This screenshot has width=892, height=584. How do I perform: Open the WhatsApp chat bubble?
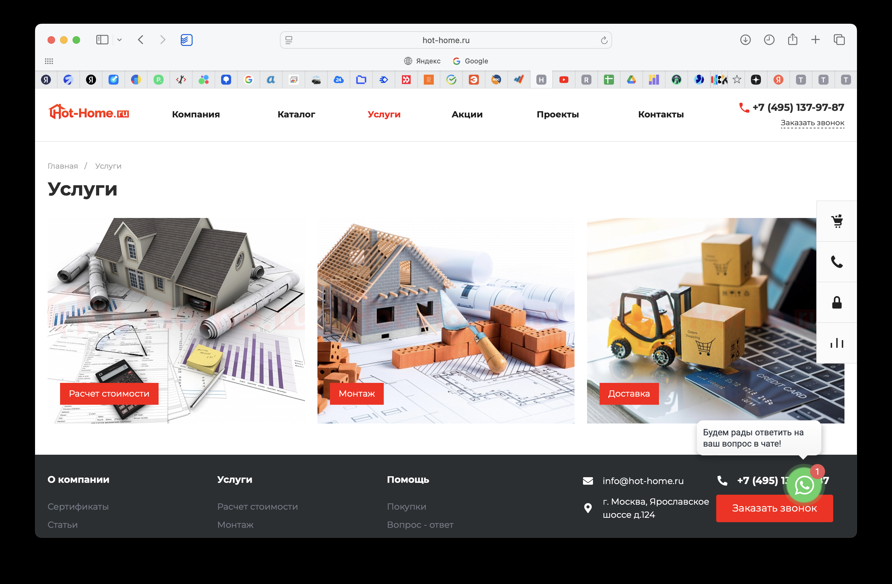tap(803, 485)
